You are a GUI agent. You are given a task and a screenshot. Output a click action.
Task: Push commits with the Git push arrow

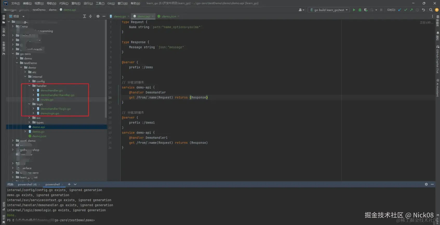(x=411, y=10)
